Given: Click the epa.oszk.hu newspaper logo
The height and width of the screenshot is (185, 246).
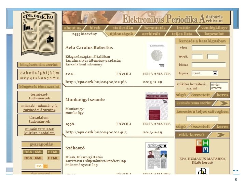Looking at the screenshot, I should [39, 33].
